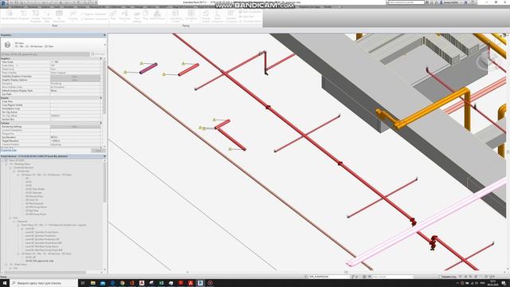Image resolution: width=510 pixels, height=287 pixels.
Task: Open Windows Start menu
Action: (x=5, y=283)
